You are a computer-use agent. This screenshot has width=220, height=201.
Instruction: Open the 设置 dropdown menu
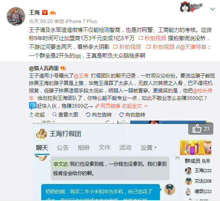pyautogui.click(x=148, y=148)
